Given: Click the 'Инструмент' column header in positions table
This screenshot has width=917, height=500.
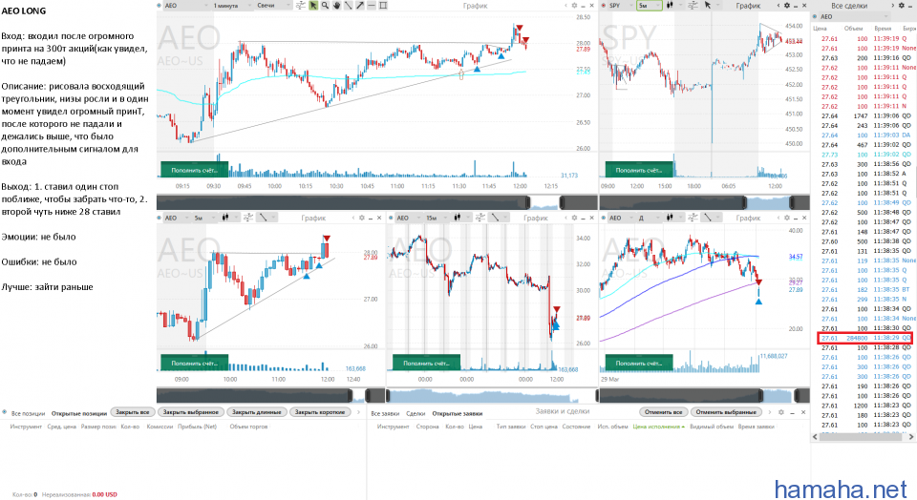Looking at the screenshot, I should coord(26,427).
